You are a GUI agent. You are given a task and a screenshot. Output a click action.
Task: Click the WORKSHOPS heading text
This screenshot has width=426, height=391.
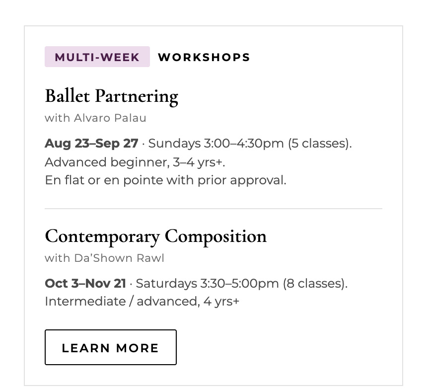204,57
